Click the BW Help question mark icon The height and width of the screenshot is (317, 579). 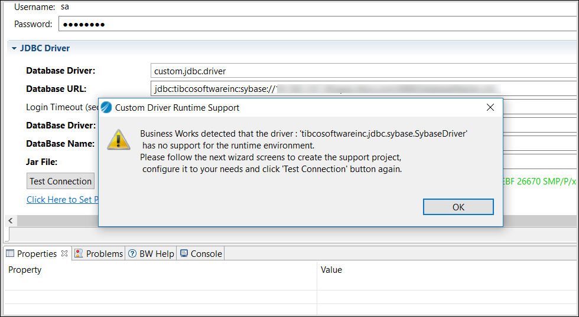(x=132, y=253)
